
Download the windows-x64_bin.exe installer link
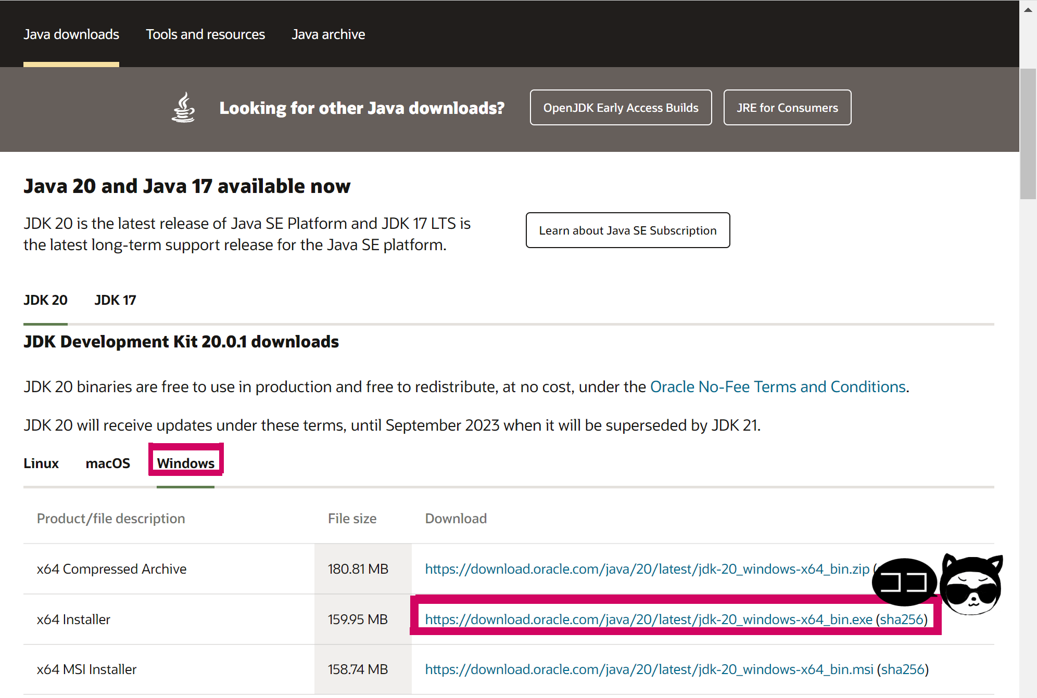[648, 619]
